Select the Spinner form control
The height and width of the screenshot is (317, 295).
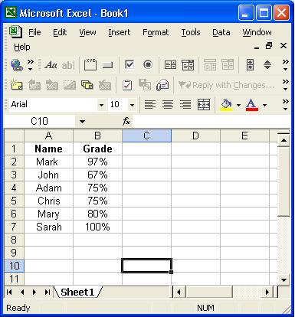tap(267, 65)
